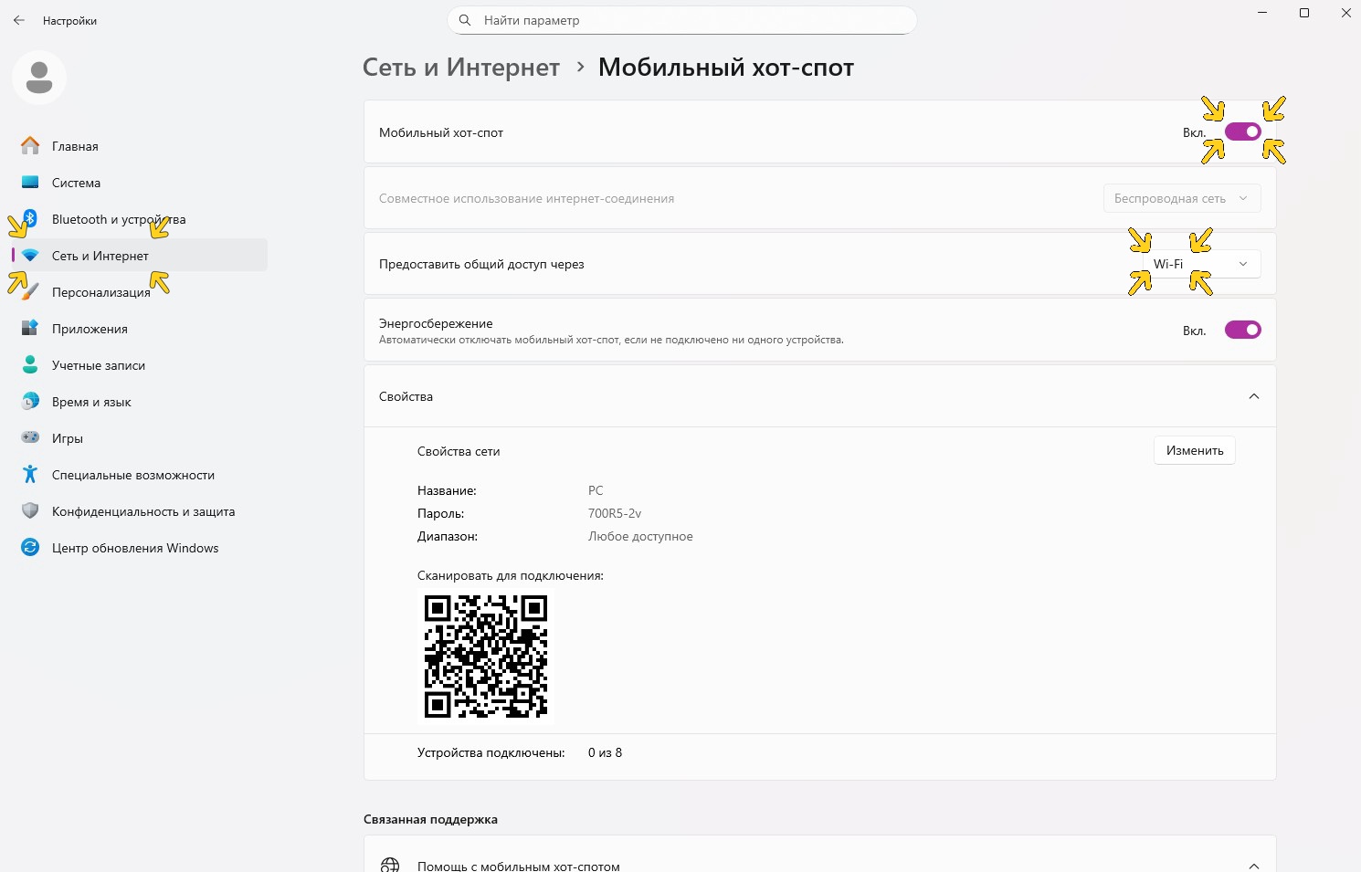The width and height of the screenshot is (1361, 872).
Task: Open Время и язык clock icon
Action: click(30, 402)
